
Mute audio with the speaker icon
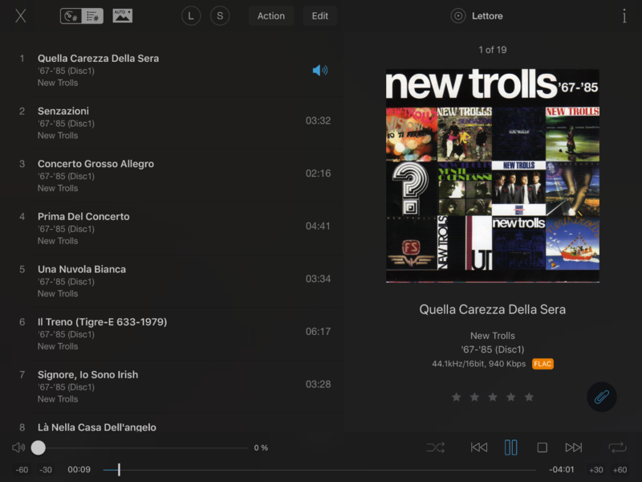18,447
